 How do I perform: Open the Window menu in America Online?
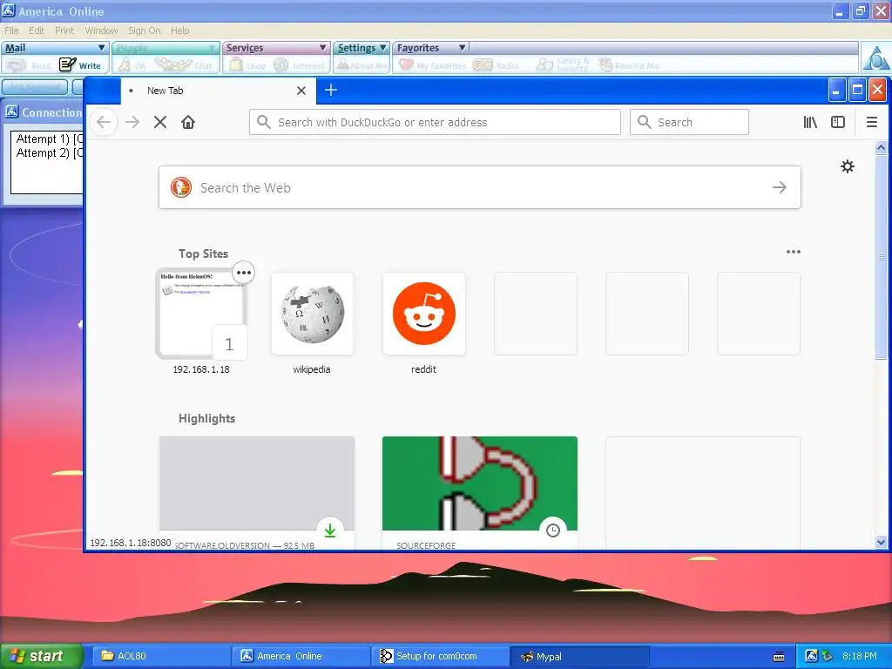[101, 30]
